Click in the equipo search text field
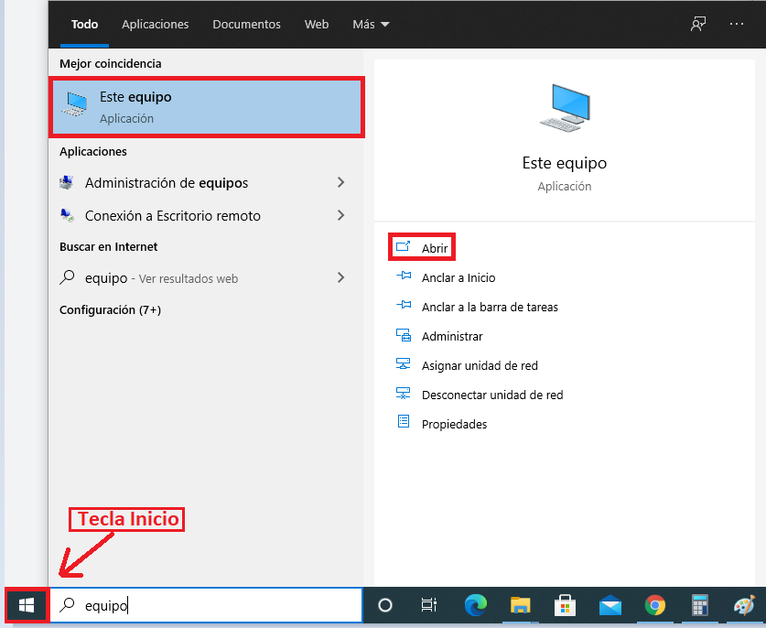This screenshot has height=628, width=766. pos(206,605)
